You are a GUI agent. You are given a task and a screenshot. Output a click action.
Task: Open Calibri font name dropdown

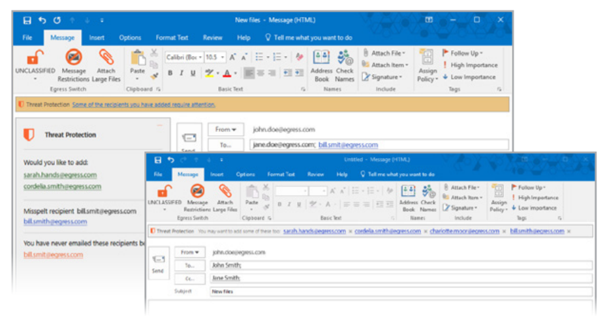[x=200, y=57]
